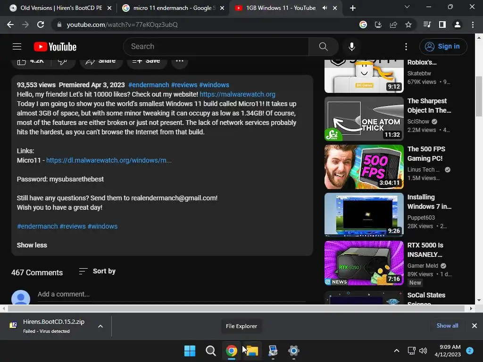Click the Google account icon in the address bar
The width and height of the screenshot is (483, 362).
tap(363, 25)
